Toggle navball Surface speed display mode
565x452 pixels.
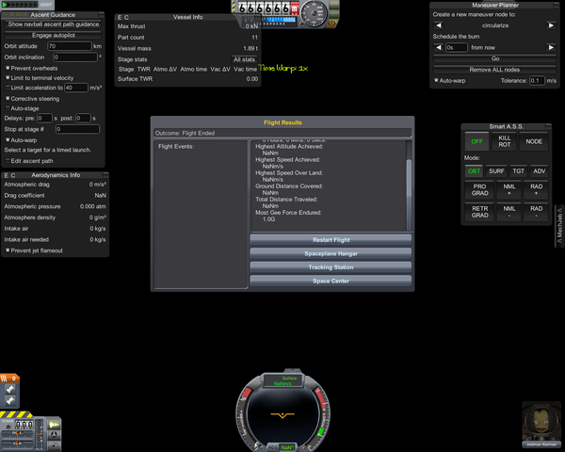(x=282, y=381)
